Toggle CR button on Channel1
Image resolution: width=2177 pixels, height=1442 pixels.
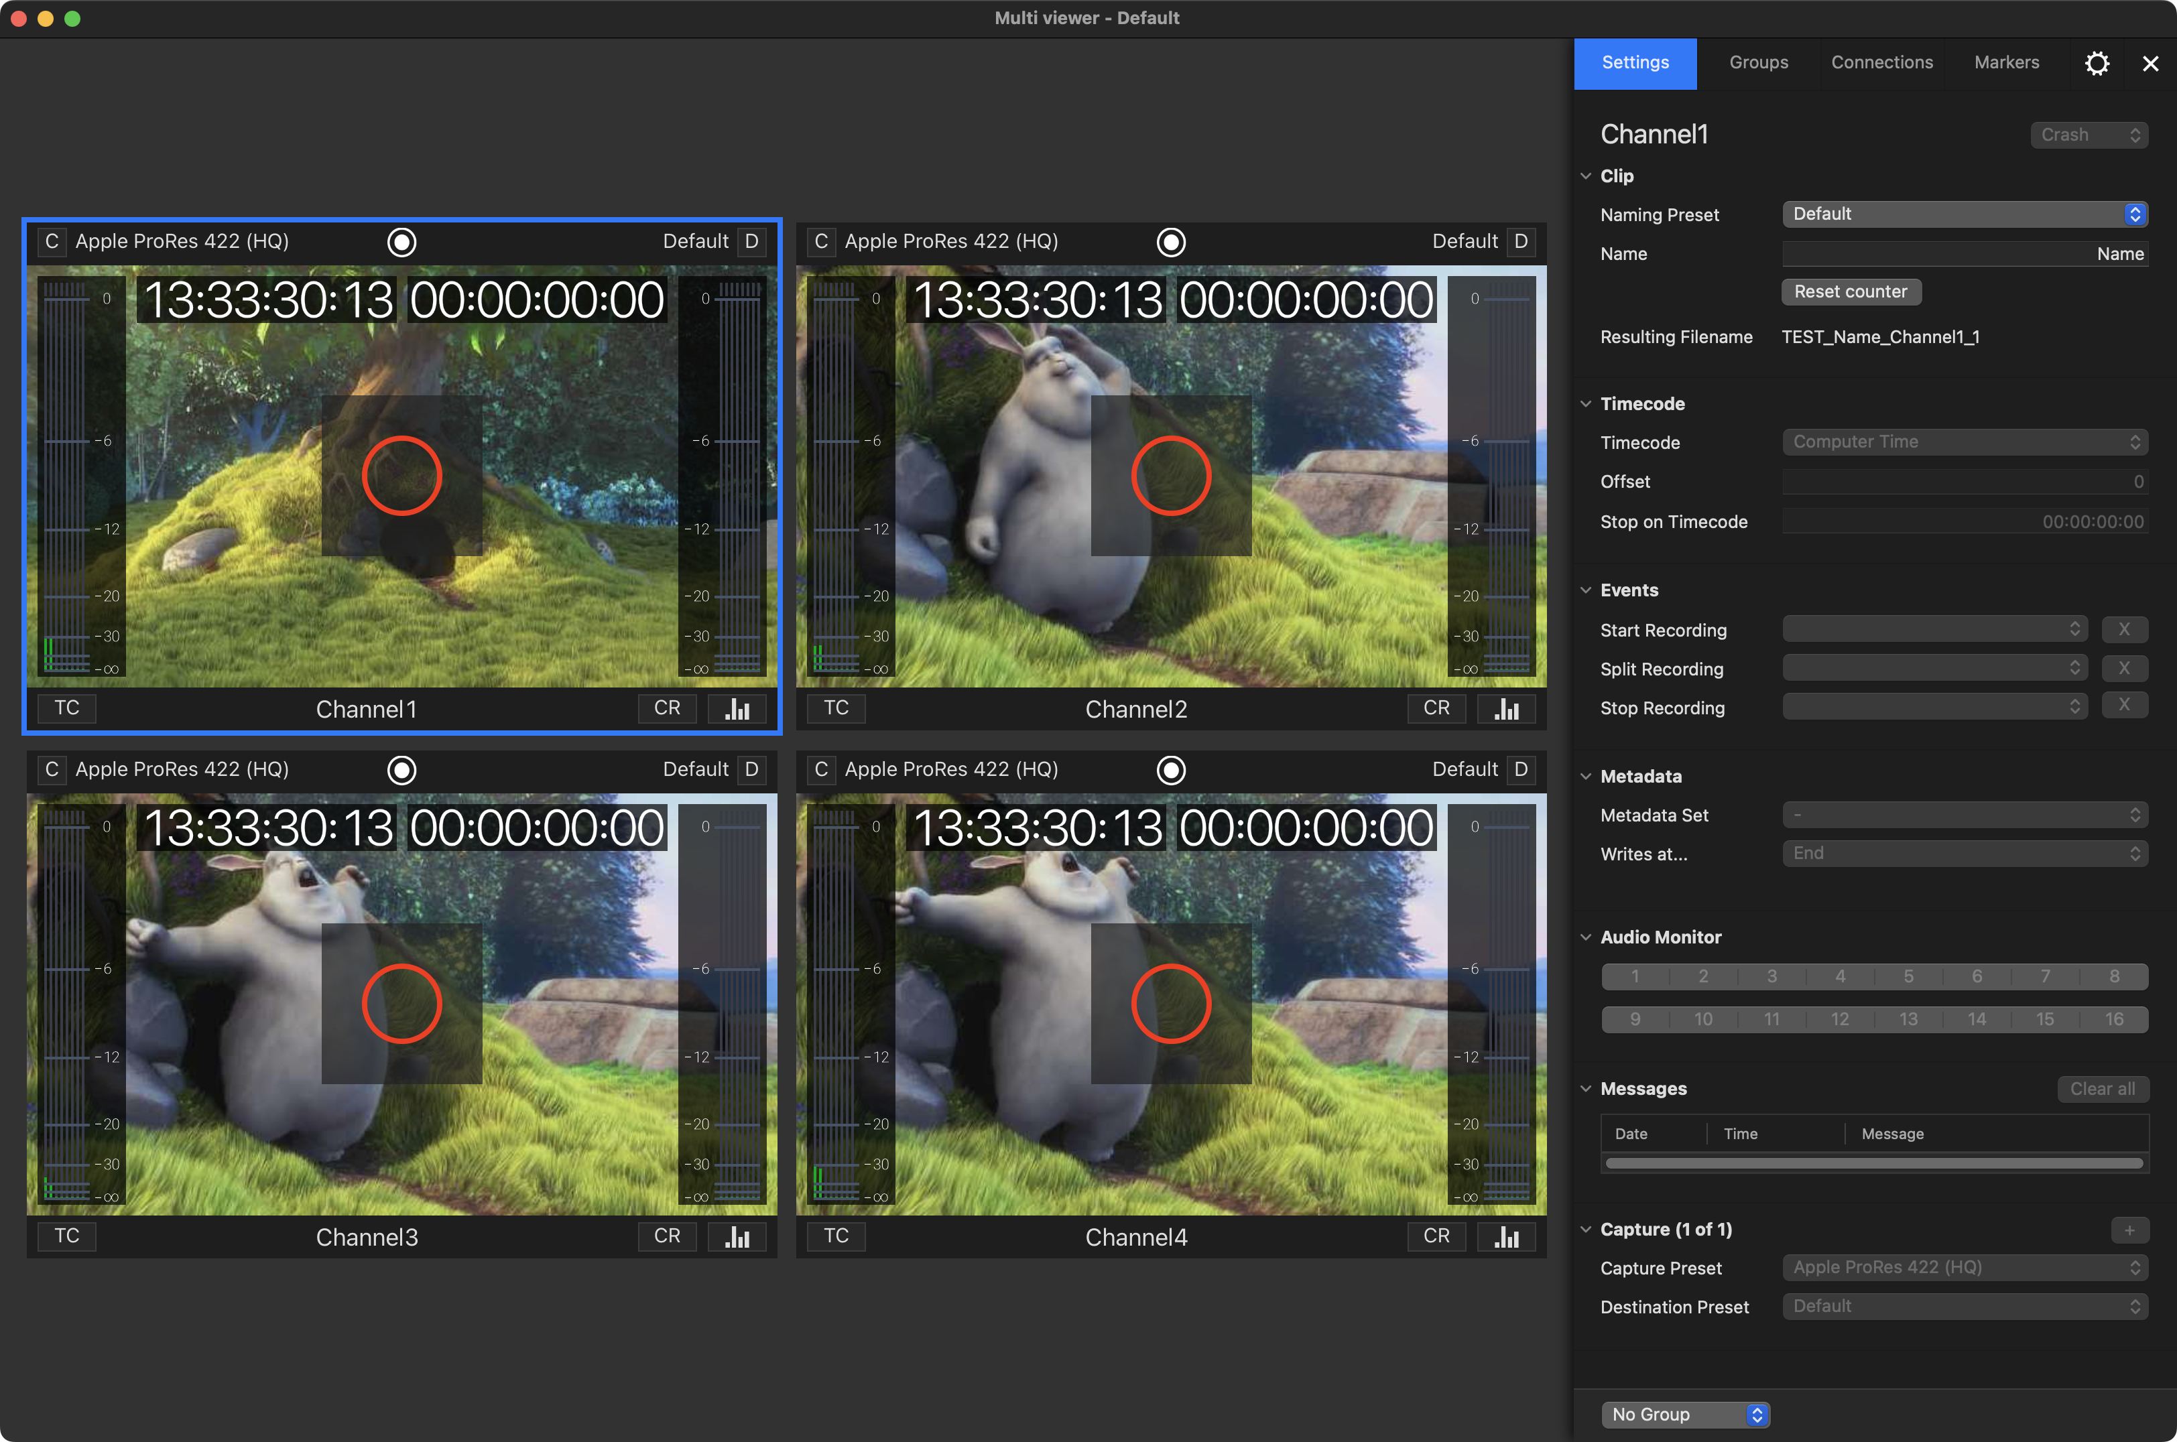click(667, 708)
